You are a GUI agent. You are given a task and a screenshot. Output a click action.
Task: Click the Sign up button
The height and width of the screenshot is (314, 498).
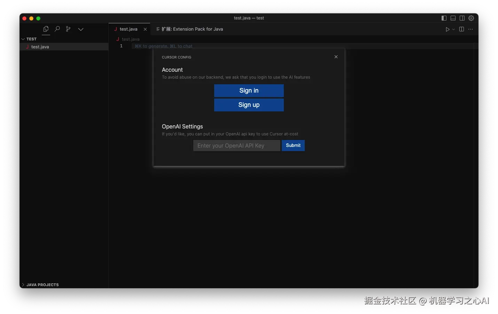(249, 105)
